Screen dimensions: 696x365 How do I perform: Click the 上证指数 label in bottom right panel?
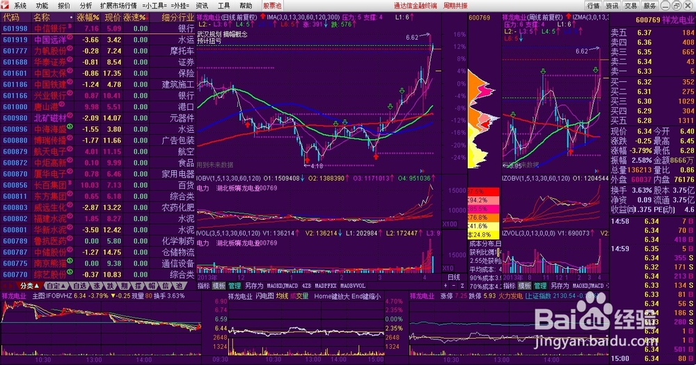537,296
